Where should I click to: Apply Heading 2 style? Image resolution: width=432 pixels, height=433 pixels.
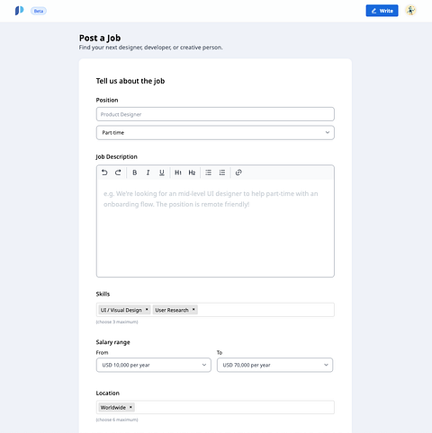192,172
